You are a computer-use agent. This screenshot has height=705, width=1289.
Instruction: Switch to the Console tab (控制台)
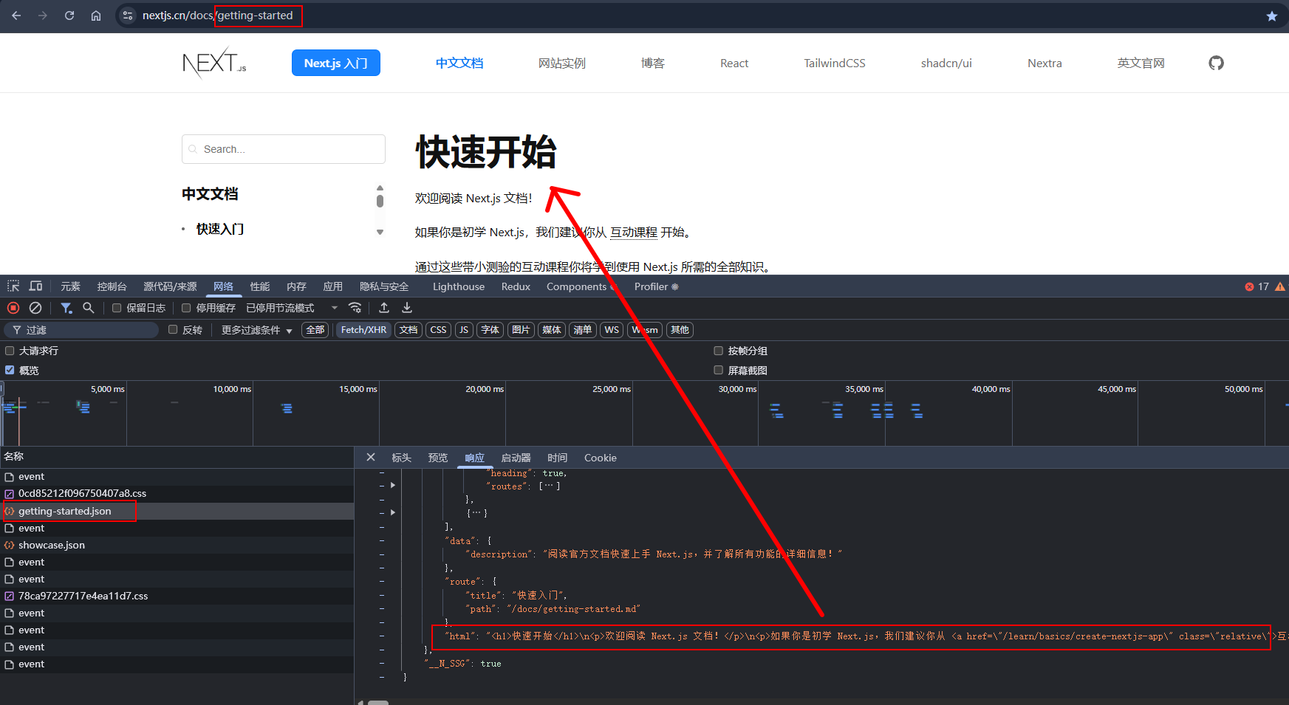point(112,286)
